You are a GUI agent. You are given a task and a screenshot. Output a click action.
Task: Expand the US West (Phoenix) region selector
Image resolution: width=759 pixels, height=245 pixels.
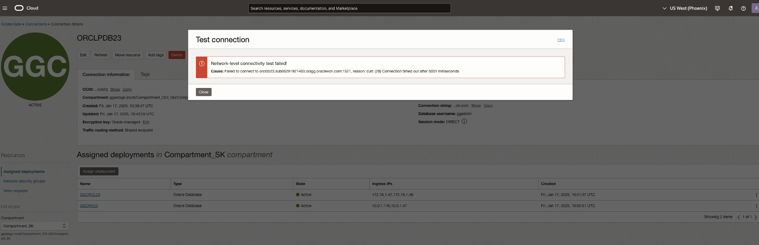pos(684,8)
